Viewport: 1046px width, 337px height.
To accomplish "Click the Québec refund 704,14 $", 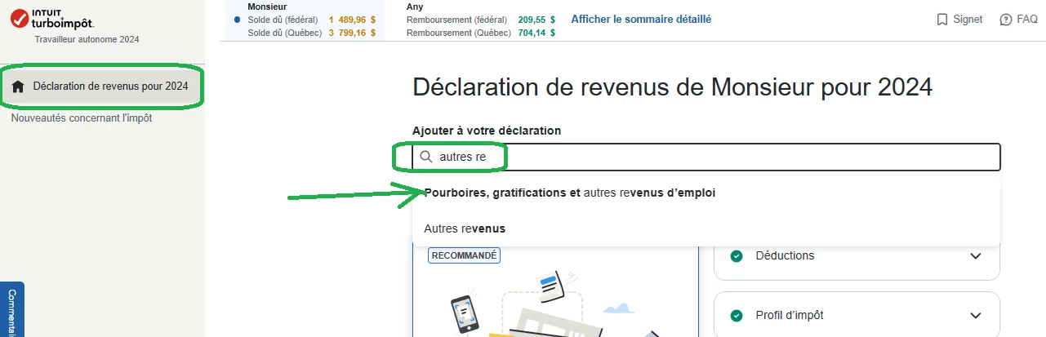I will click(536, 33).
